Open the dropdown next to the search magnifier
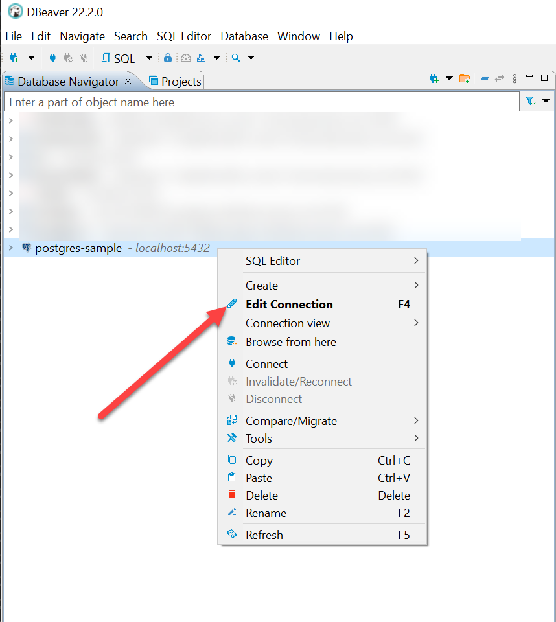The image size is (556, 622). [x=251, y=58]
